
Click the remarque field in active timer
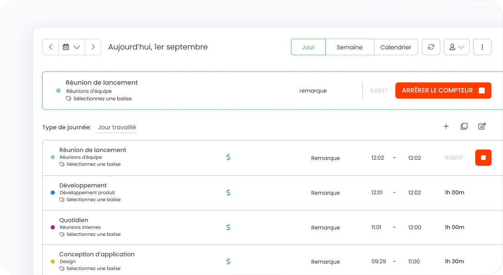pos(313,91)
